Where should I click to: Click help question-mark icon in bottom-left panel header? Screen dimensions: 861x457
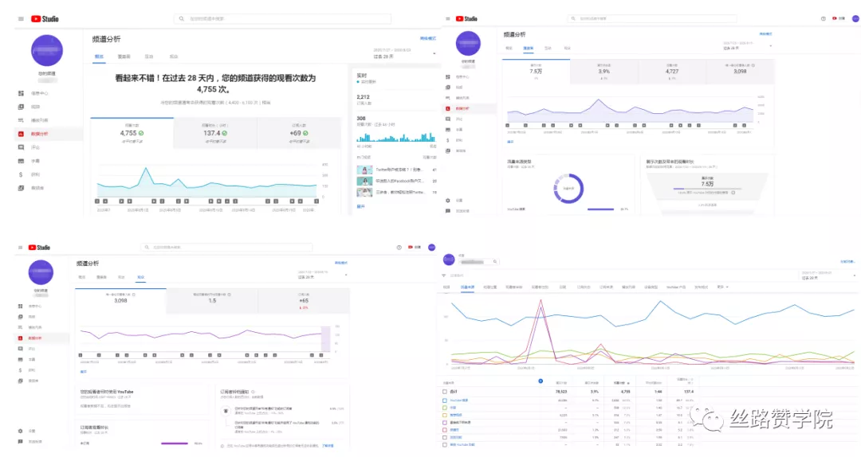coord(399,248)
